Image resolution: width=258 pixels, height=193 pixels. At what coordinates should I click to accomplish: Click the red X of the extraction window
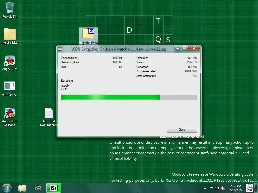tap(194, 48)
